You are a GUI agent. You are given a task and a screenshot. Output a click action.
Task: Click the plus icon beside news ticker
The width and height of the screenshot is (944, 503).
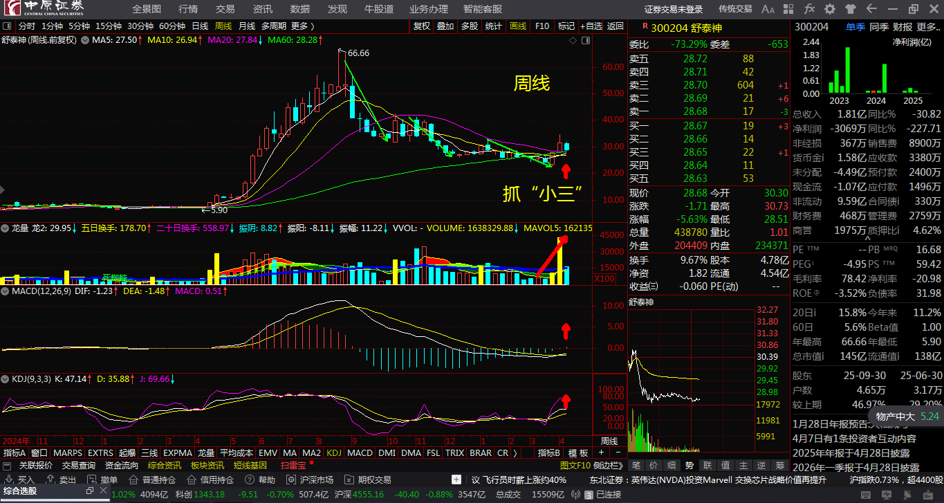[456, 479]
